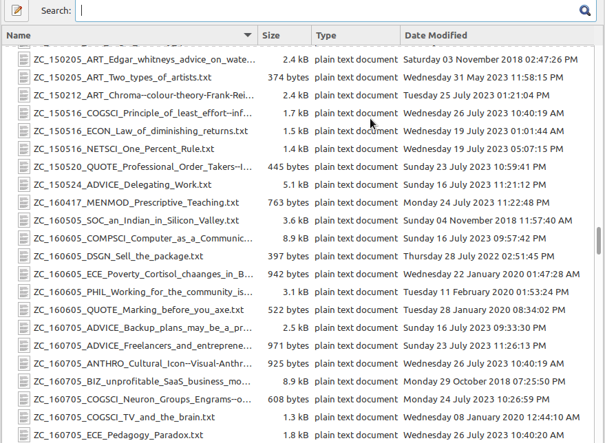Sort files by Date Modified column
Viewport: 605px width, 443px height.
(497, 36)
